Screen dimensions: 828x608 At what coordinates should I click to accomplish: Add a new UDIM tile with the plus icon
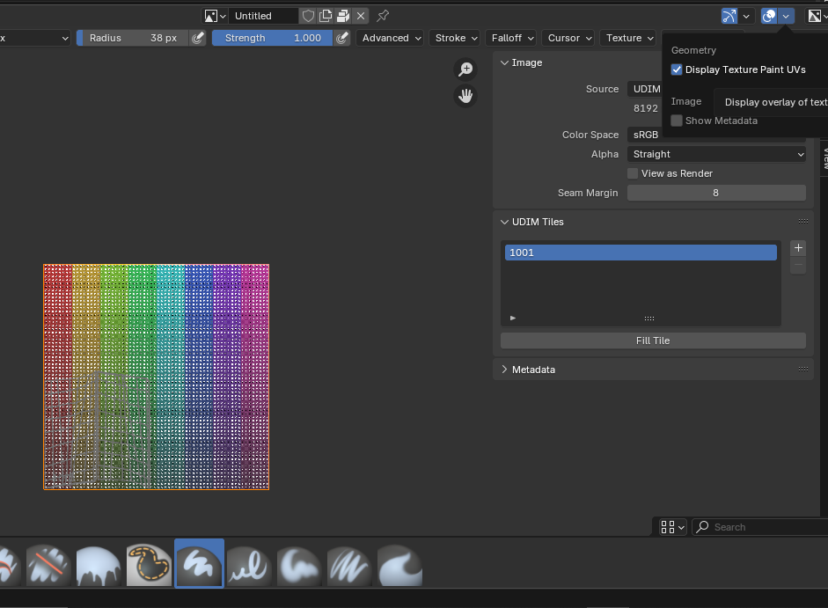[x=798, y=248]
